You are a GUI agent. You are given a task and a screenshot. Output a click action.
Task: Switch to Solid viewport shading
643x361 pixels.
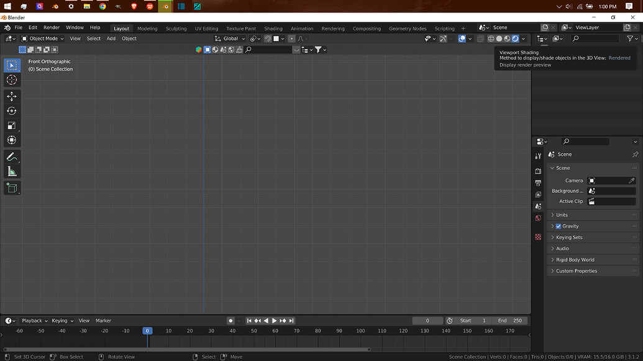click(x=499, y=38)
